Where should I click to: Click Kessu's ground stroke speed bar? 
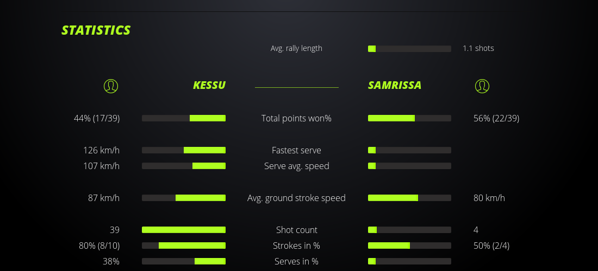184,198
